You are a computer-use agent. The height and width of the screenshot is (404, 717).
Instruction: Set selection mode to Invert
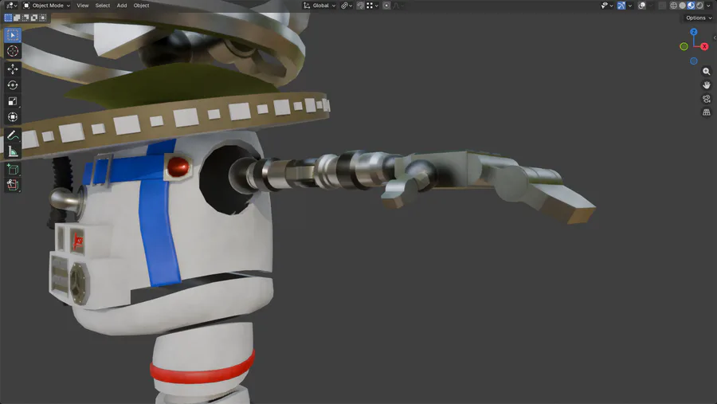[34, 18]
